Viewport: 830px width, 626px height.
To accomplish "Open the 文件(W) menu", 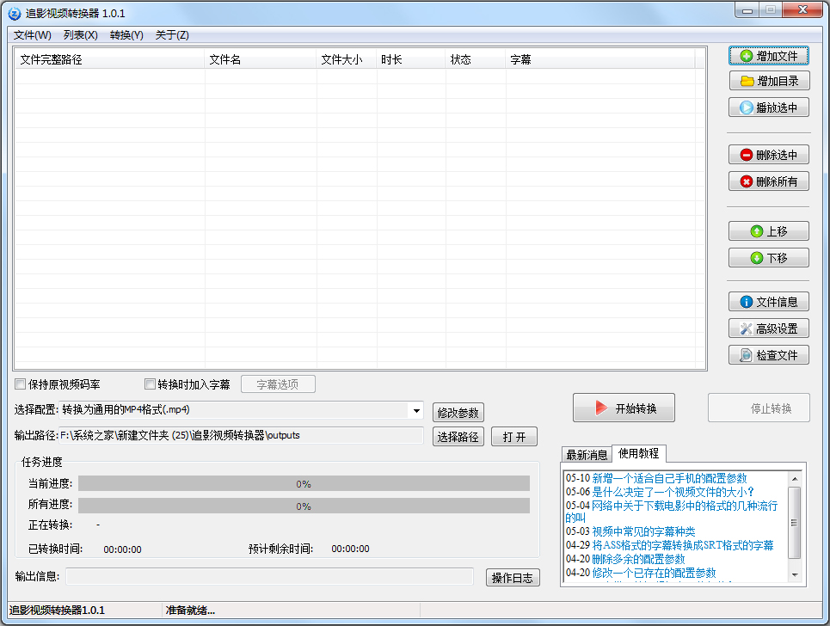I will (33, 35).
